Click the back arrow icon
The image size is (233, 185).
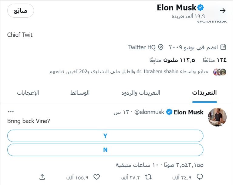pos(223,11)
